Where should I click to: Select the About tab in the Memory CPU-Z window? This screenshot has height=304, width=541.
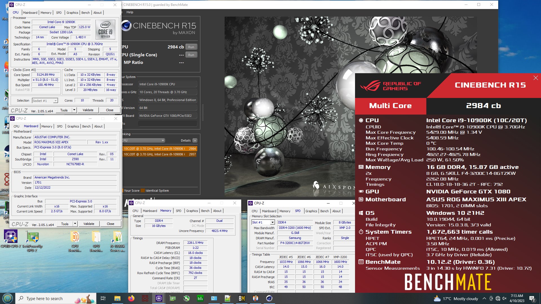coord(217,211)
